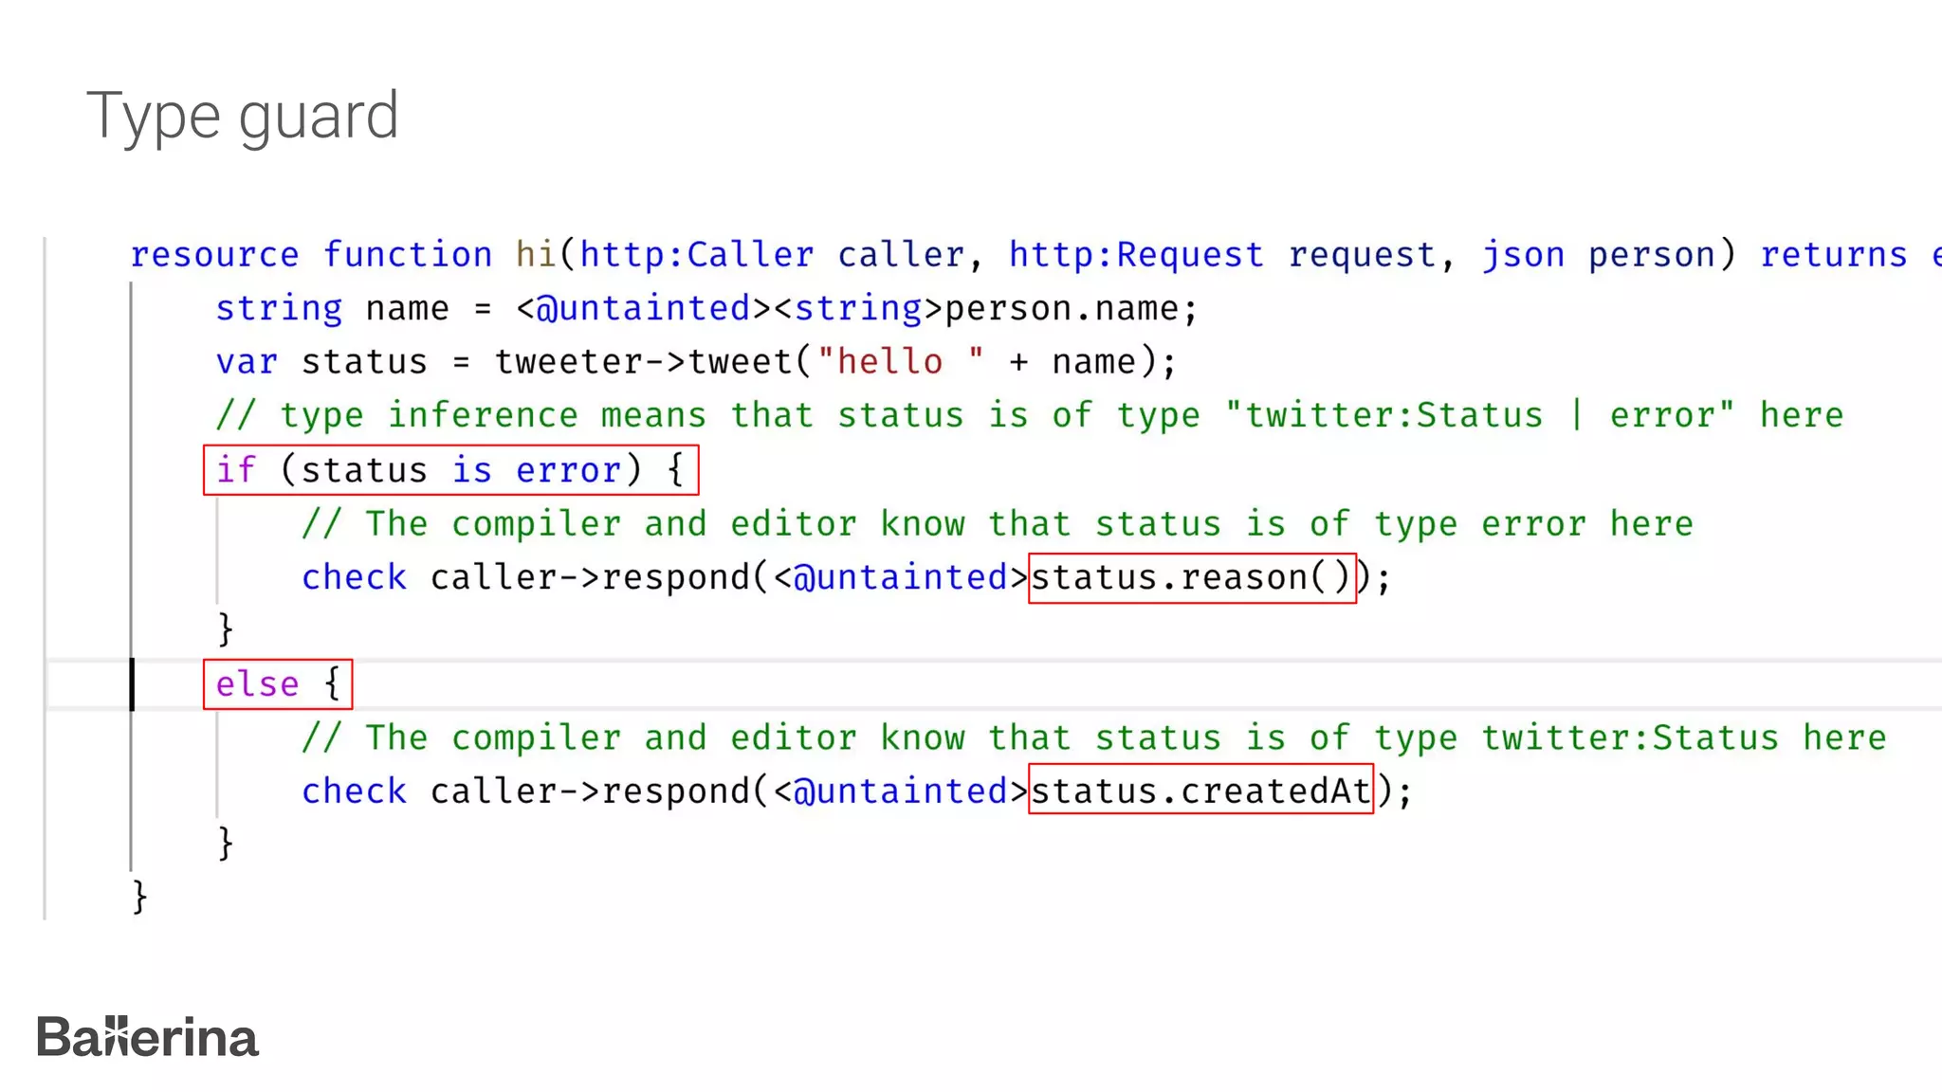The height and width of the screenshot is (1092, 1942).
Task: Click function name 'hi'
Action: [x=536, y=255]
